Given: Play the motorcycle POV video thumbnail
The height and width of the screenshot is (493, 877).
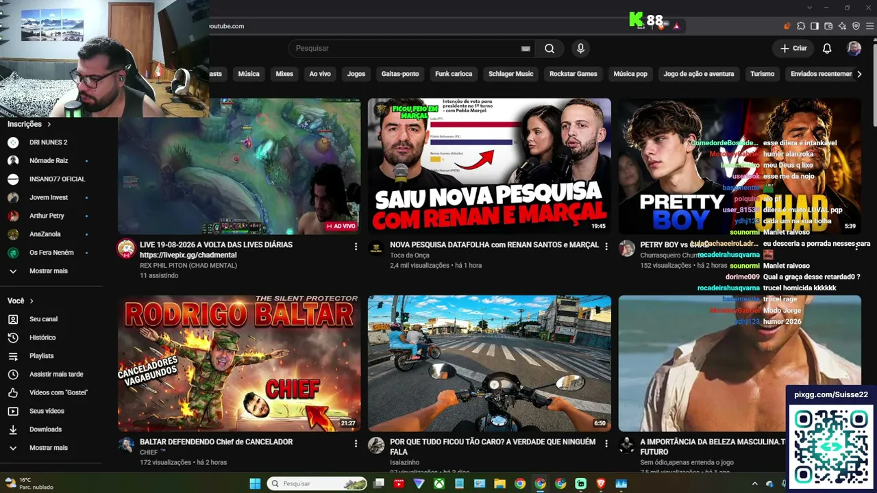Looking at the screenshot, I should [489, 364].
